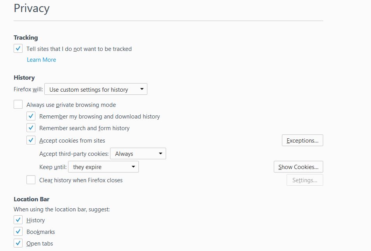Screen dimensions: 371x251
Task: Expand the 'Accept third-party cookies' Always dropdown
Action: pyautogui.click(x=138, y=153)
